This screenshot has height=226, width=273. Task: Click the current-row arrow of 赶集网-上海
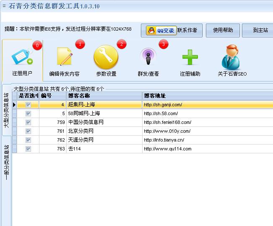[x=14, y=105]
